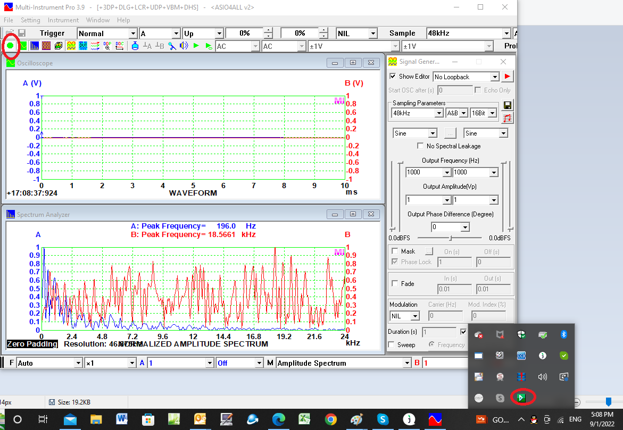This screenshot has height=430, width=623.
Task: Open the Instrument menu
Action: coord(63,20)
